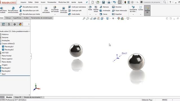Pin the menu bar with the pushpin

click(x=87, y=2)
